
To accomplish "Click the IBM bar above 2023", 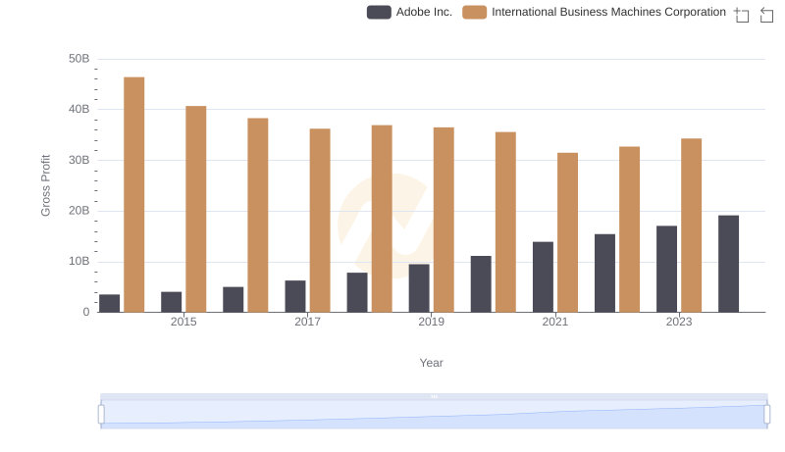I will tap(692, 226).
